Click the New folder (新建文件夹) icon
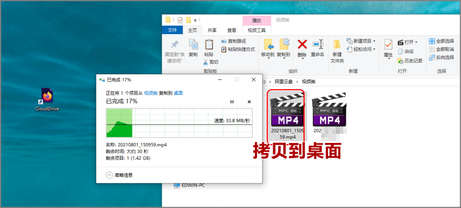This screenshot has width=461, height=208. [x=337, y=44]
